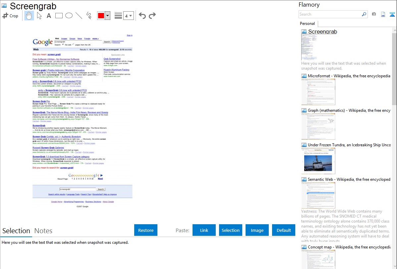
Task: Click the Microformat snapshot thumbnail
Action: [318, 92]
